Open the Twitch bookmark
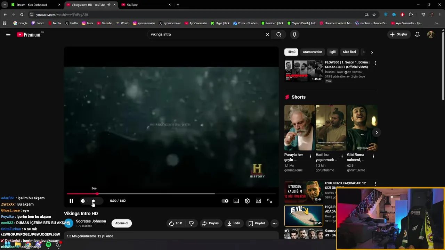The width and height of the screenshot is (445, 250). pos(38,23)
